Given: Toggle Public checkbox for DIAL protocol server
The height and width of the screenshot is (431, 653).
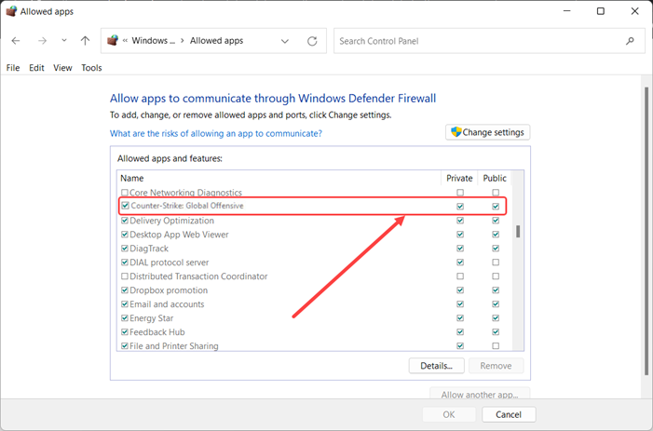Looking at the screenshot, I should [x=496, y=263].
